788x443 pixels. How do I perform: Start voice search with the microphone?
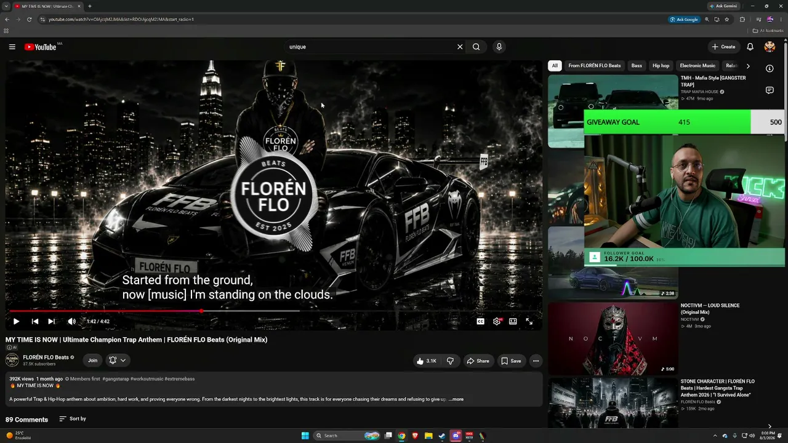point(499,47)
